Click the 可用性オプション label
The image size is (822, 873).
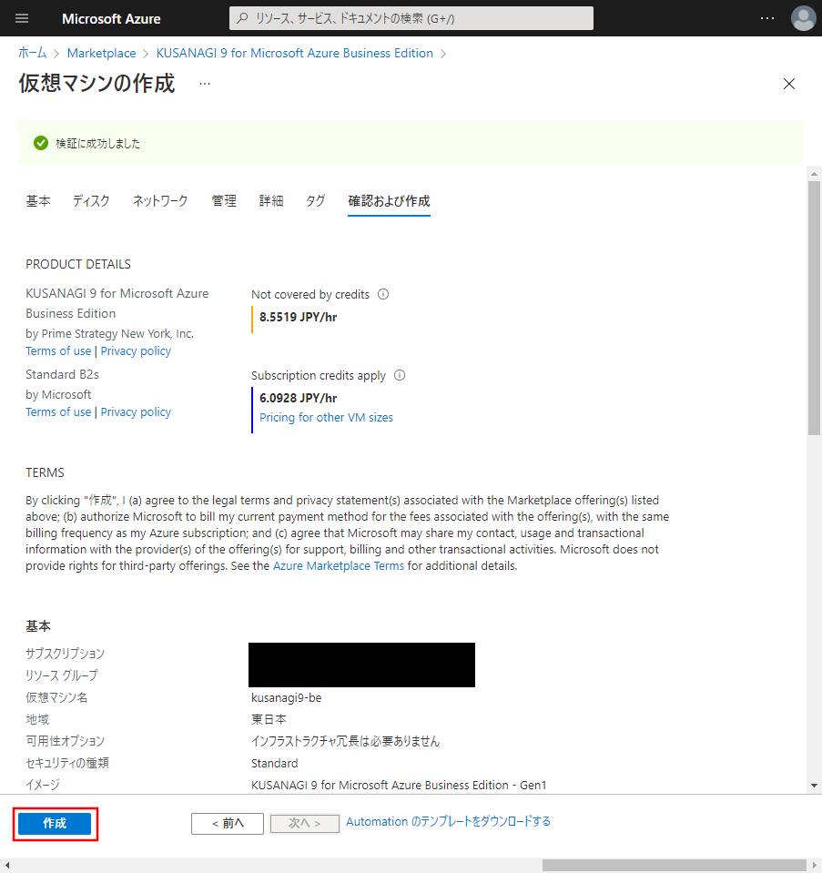[x=66, y=741]
